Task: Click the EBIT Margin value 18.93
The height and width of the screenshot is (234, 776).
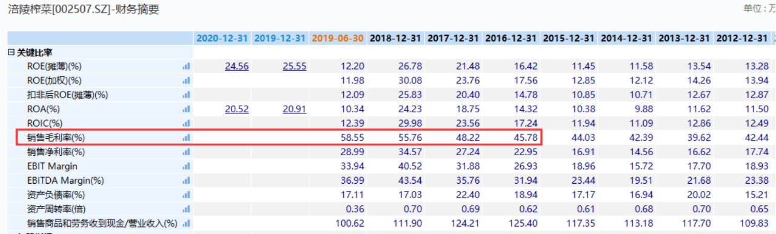Action: [757, 166]
